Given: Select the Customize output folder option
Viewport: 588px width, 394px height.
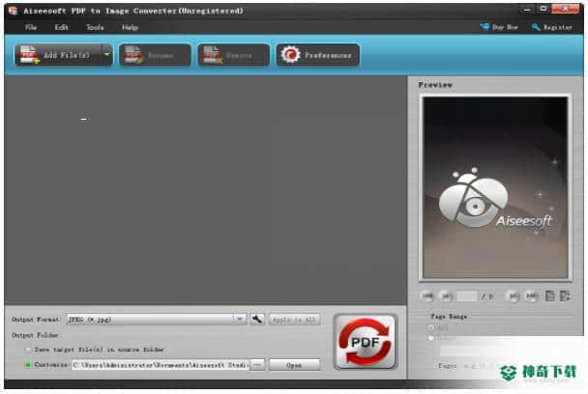Looking at the screenshot, I should 28,365.
